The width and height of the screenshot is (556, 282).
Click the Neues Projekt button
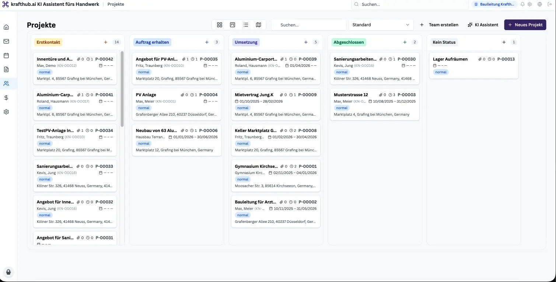point(525,25)
